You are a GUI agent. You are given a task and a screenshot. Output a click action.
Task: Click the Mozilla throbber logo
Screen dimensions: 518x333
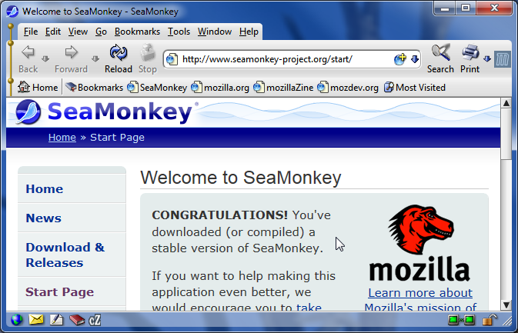point(503,60)
